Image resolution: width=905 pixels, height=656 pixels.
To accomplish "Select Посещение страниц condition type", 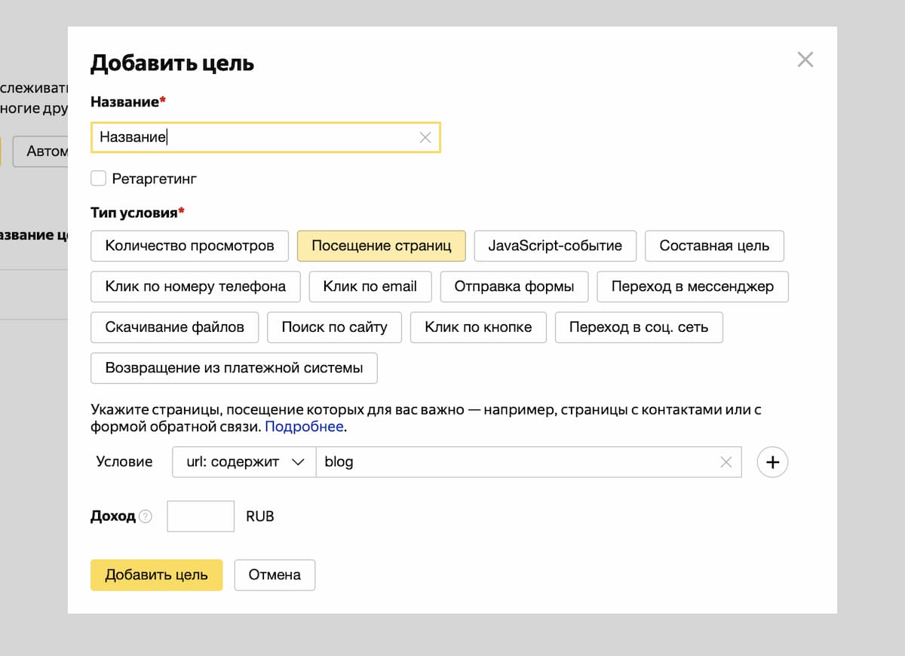I will 381,246.
